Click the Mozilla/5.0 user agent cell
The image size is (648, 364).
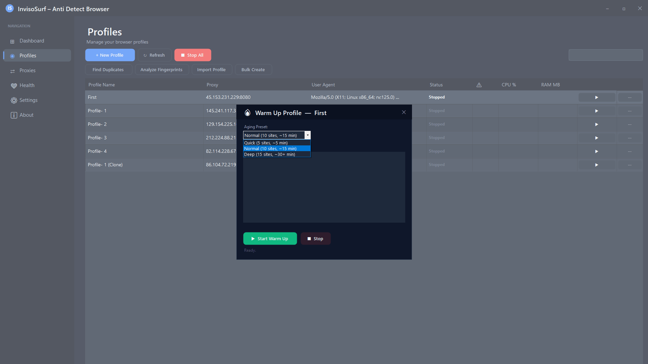[355, 97]
